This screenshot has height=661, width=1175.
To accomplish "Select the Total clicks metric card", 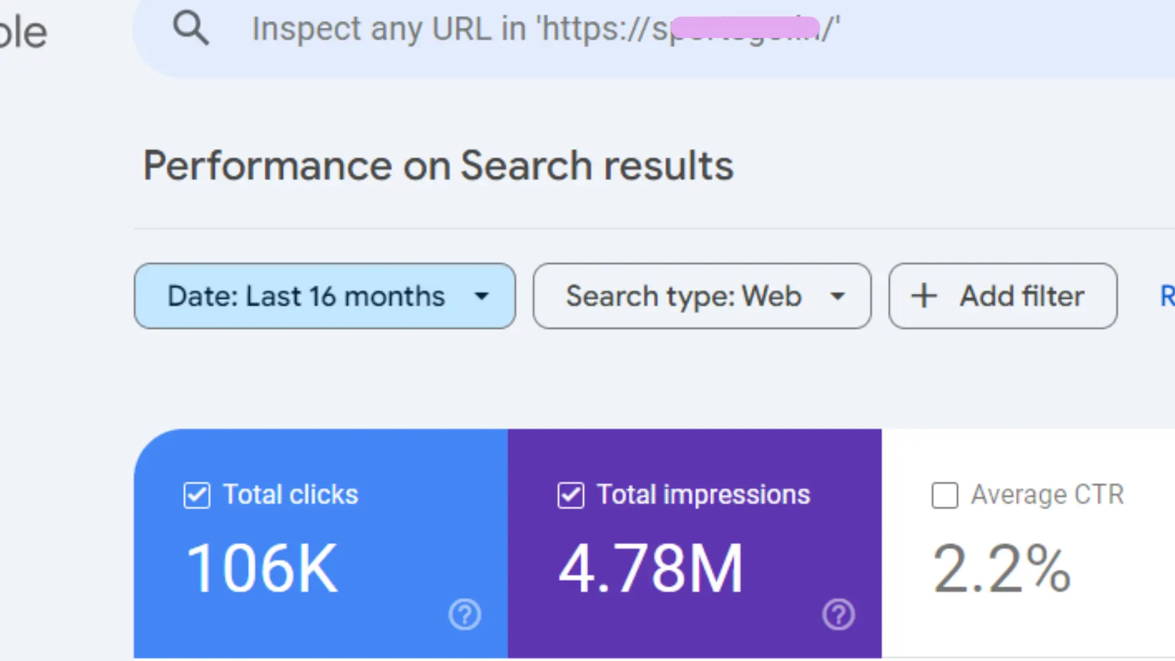I will [320, 545].
